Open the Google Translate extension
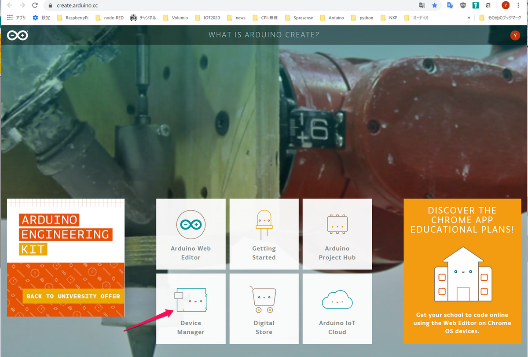This screenshot has width=528, height=357. click(450, 6)
